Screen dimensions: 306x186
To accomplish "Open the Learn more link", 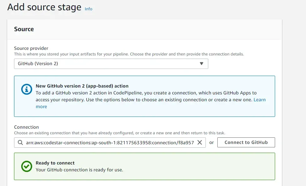I will pyautogui.click(x=260, y=99).
